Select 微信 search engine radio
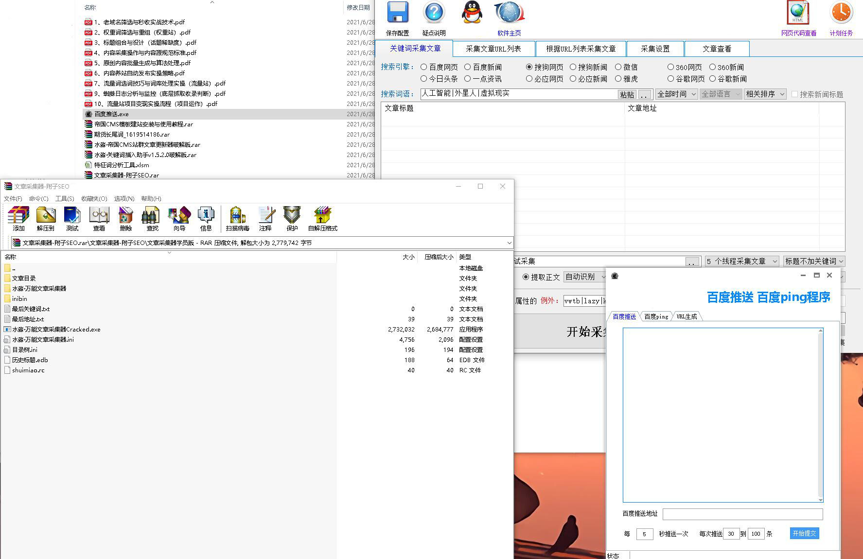 click(x=618, y=67)
